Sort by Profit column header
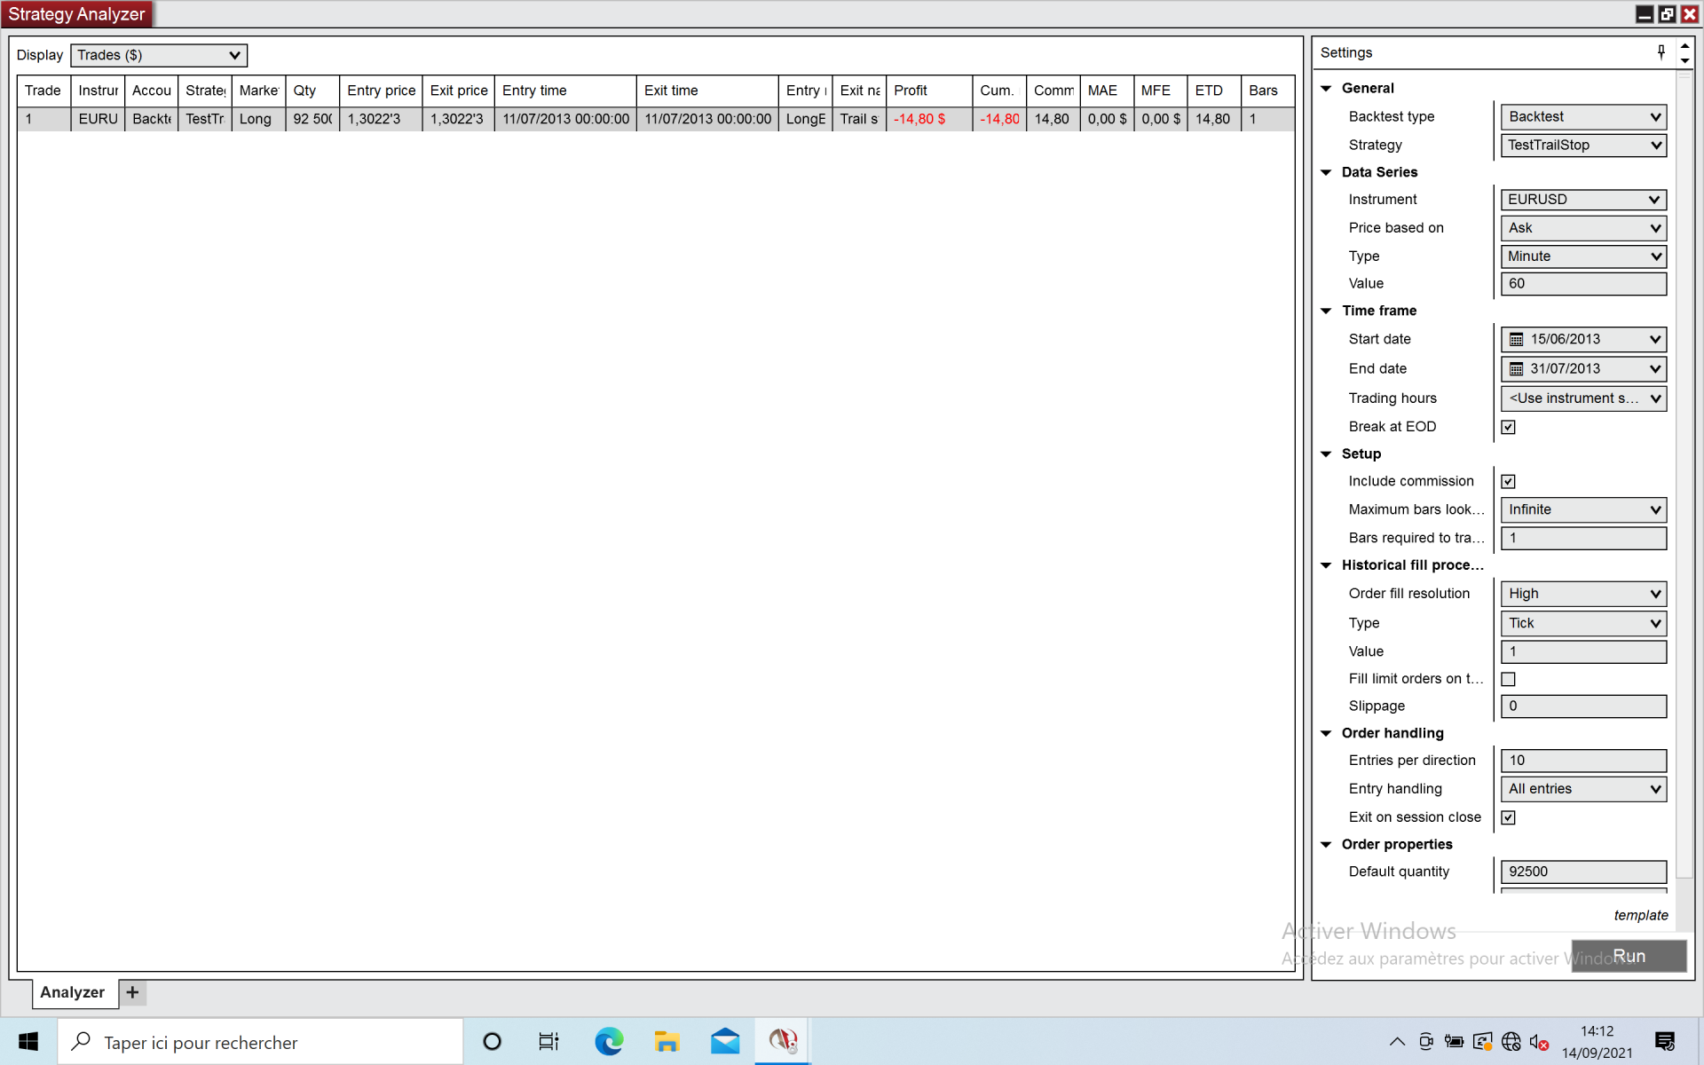This screenshot has width=1704, height=1065. point(927,91)
